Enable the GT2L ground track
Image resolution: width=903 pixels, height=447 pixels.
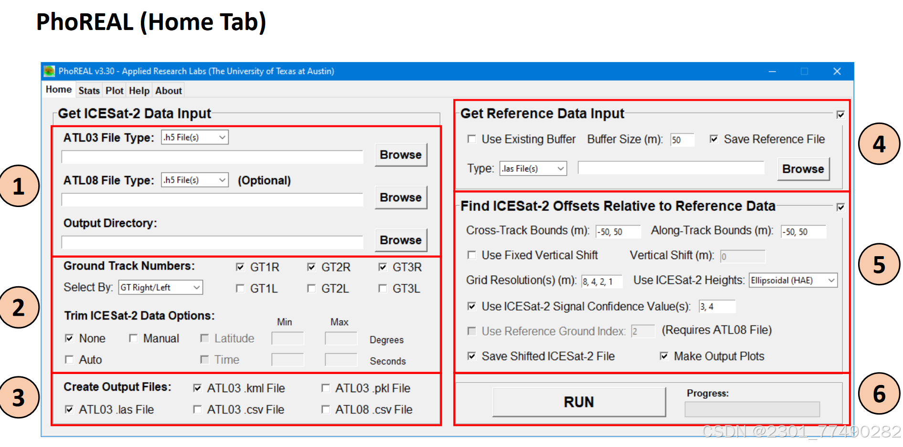[311, 289]
